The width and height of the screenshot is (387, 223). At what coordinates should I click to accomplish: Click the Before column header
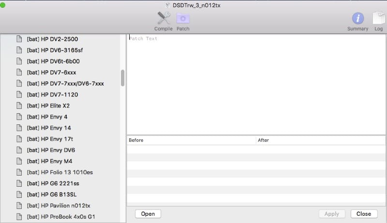(x=191, y=140)
